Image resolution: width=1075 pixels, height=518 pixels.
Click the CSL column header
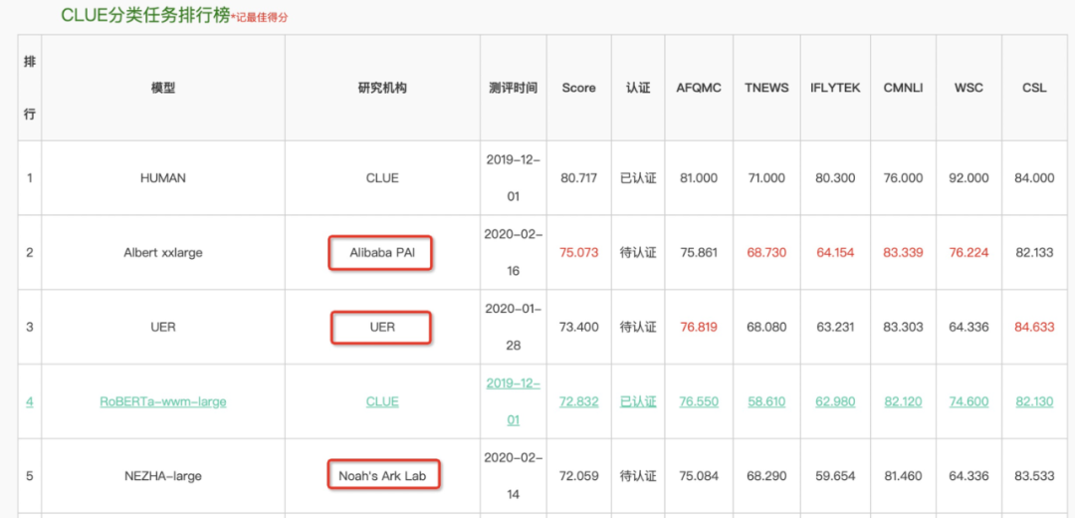pos(1034,88)
